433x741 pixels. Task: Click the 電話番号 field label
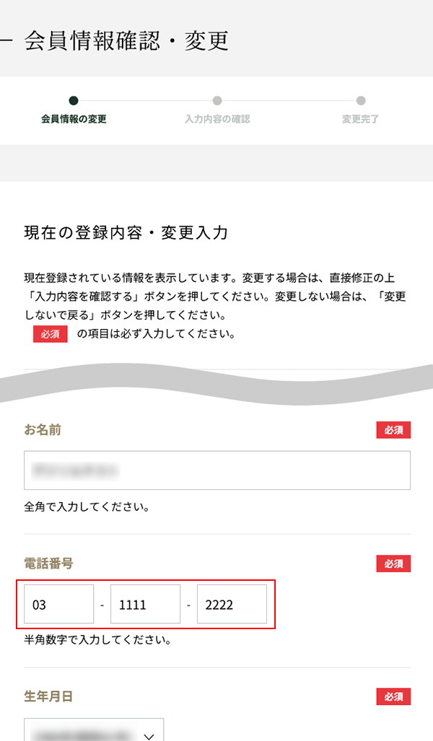(x=48, y=564)
